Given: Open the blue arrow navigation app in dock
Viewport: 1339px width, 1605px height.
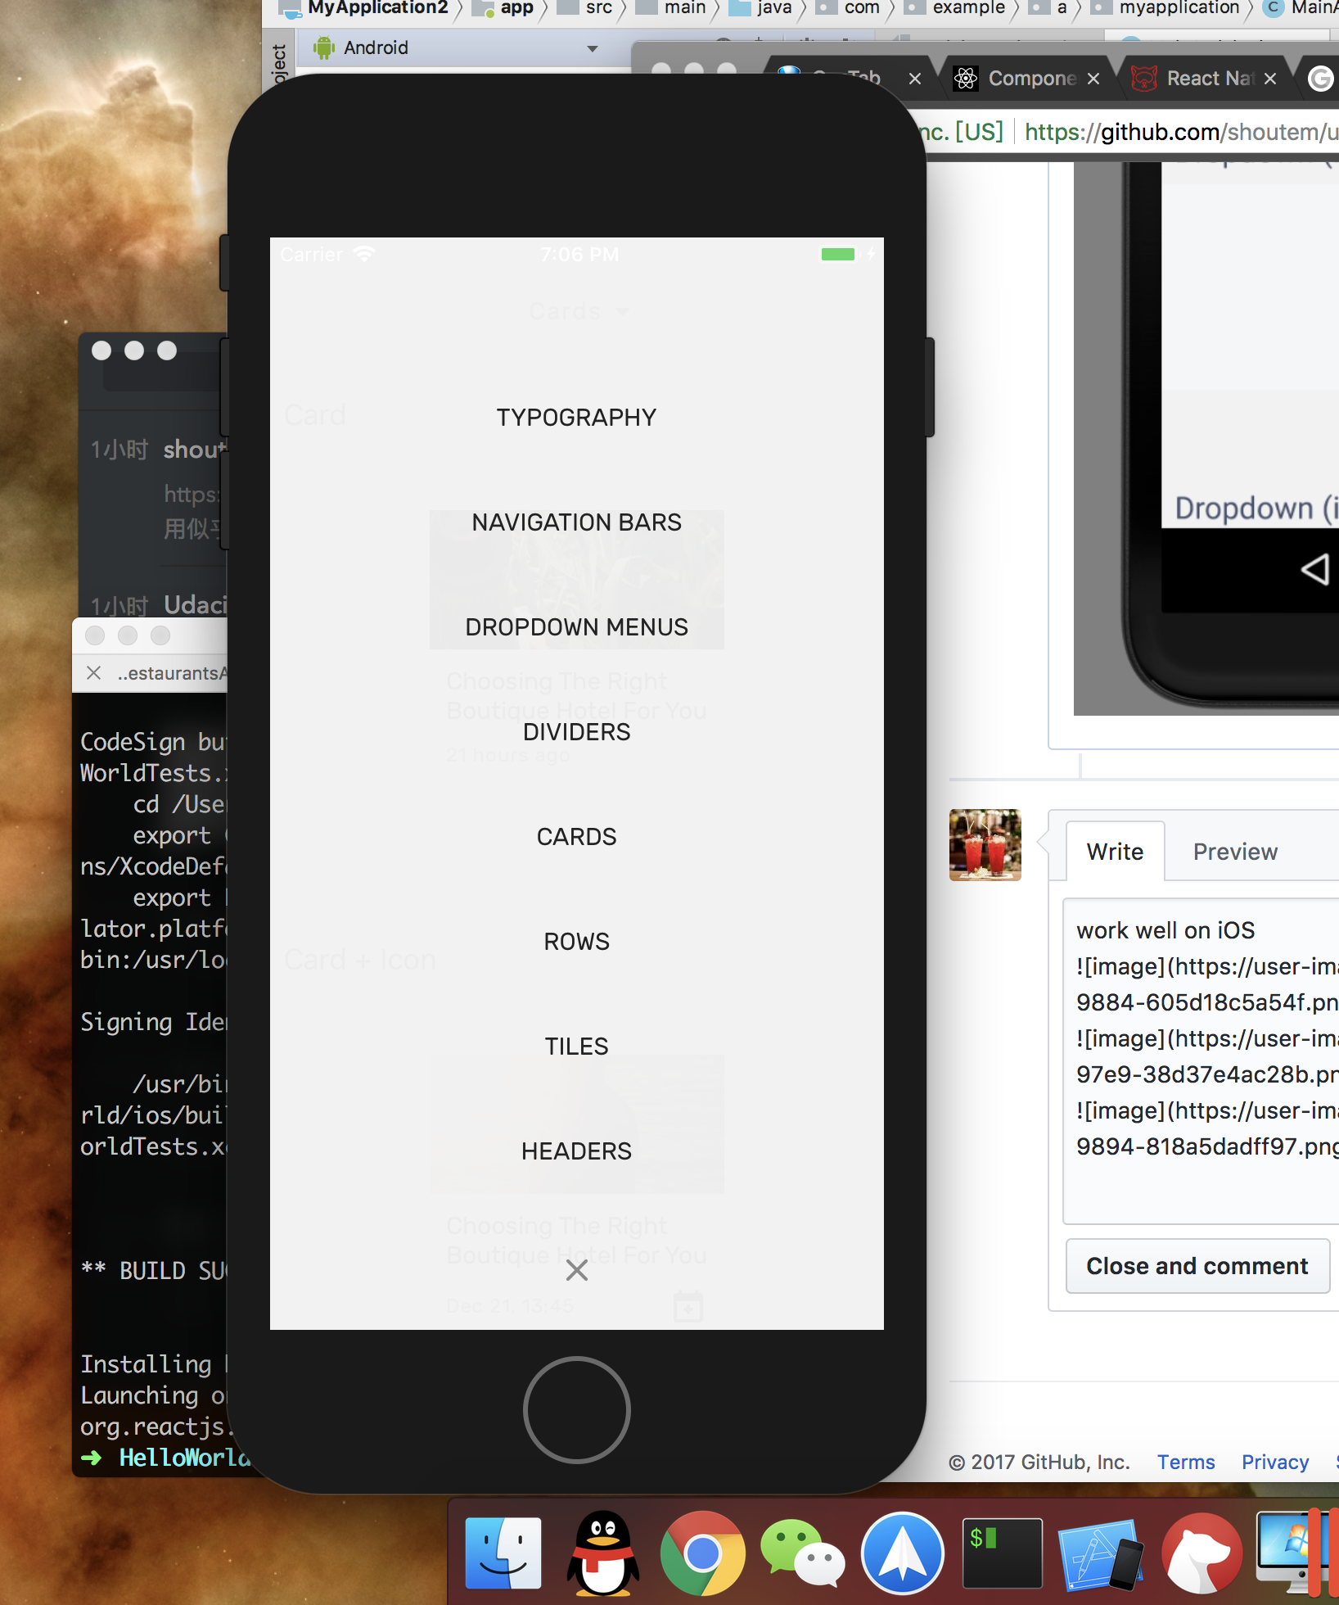Looking at the screenshot, I should coord(903,1553).
